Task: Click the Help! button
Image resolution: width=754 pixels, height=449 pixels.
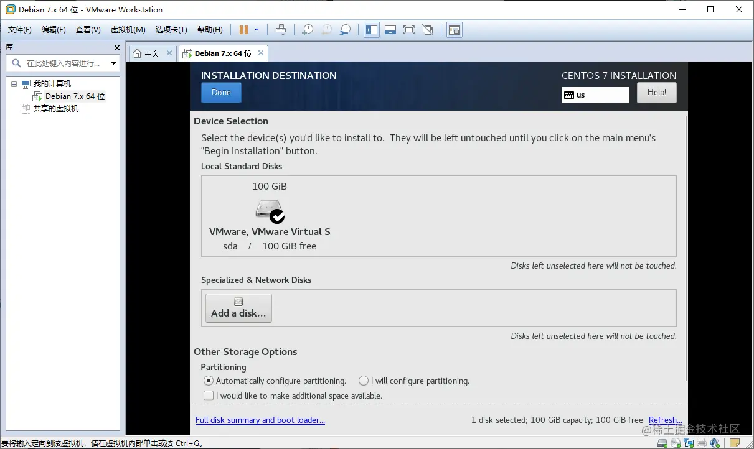Action: [x=657, y=93]
